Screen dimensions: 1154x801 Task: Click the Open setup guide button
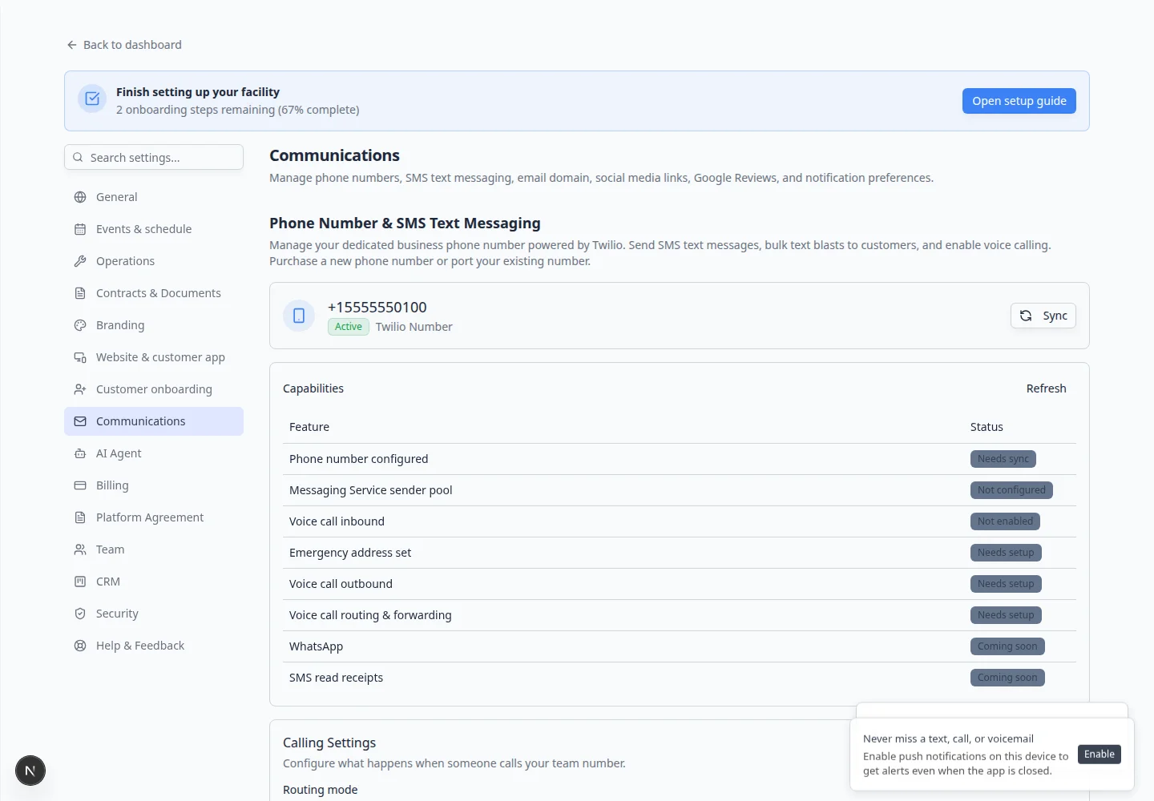click(x=1019, y=101)
